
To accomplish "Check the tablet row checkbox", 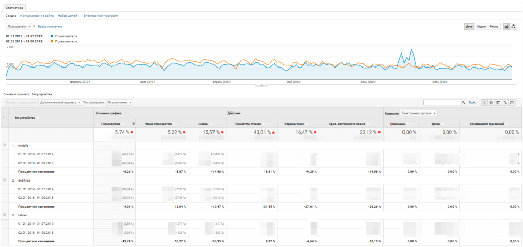I will [x=5, y=215].
